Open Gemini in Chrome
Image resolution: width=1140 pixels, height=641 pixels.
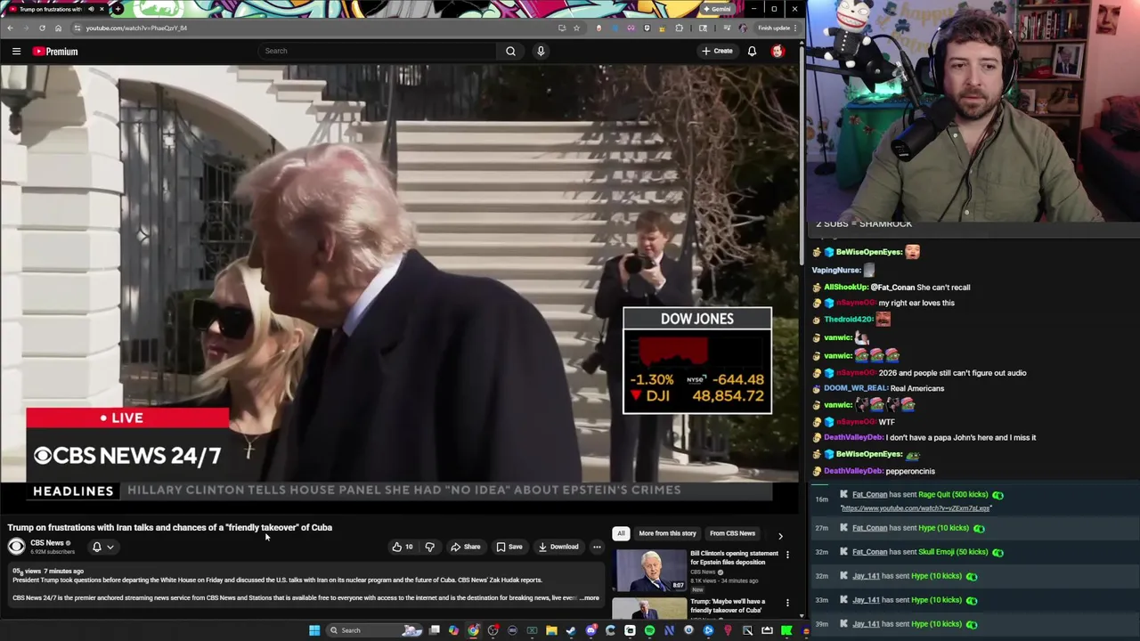pos(717,9)
